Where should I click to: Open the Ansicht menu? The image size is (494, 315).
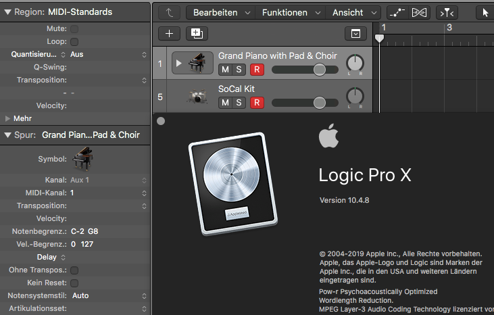[353, 13]
